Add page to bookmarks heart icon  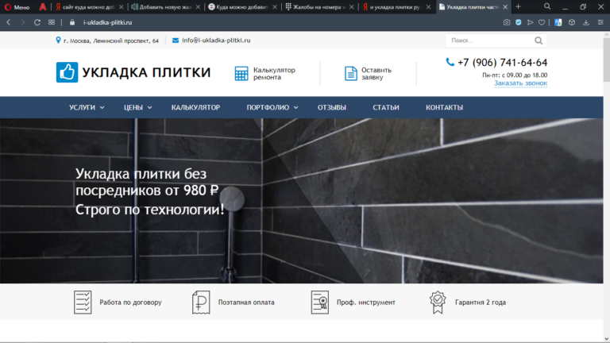(542, 22)
